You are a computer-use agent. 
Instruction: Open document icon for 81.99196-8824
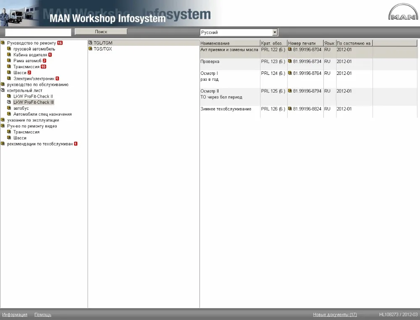tap(290, 108)
